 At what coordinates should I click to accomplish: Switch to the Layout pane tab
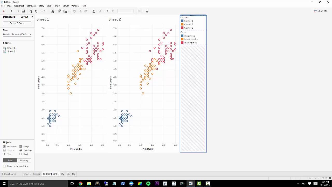click(x=24, y=17)
